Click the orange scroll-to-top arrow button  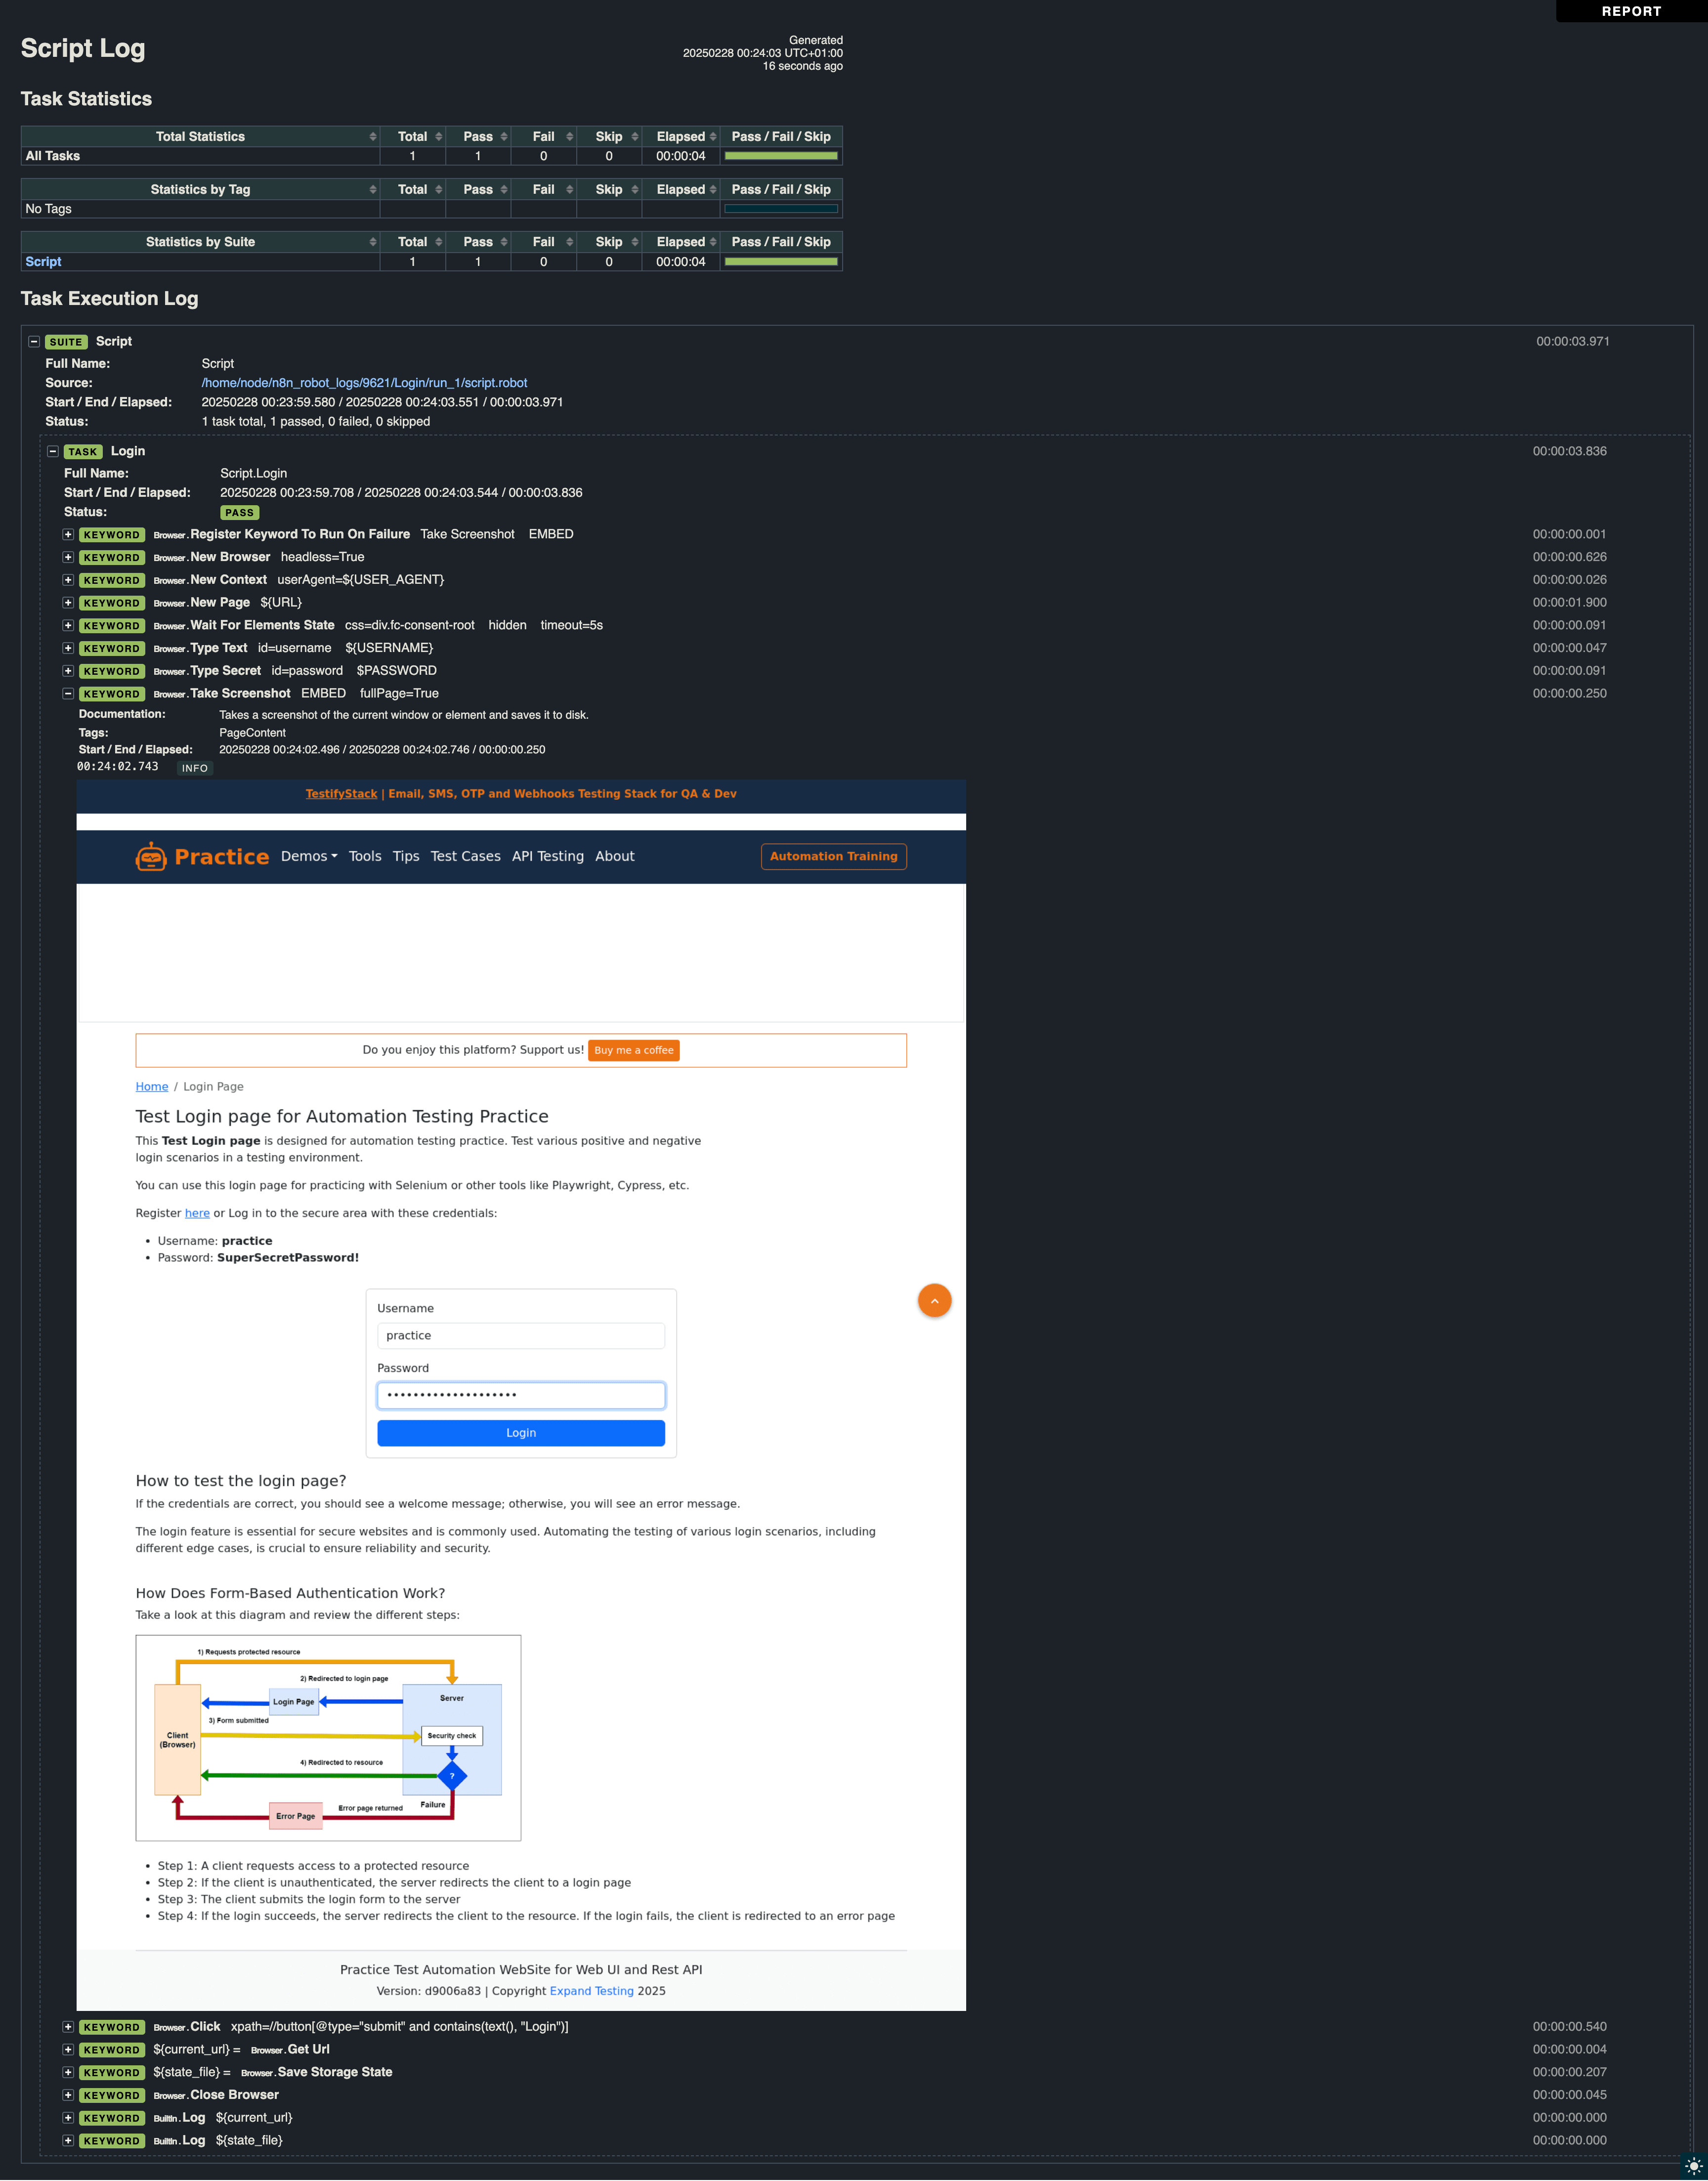coord(934,1300)
